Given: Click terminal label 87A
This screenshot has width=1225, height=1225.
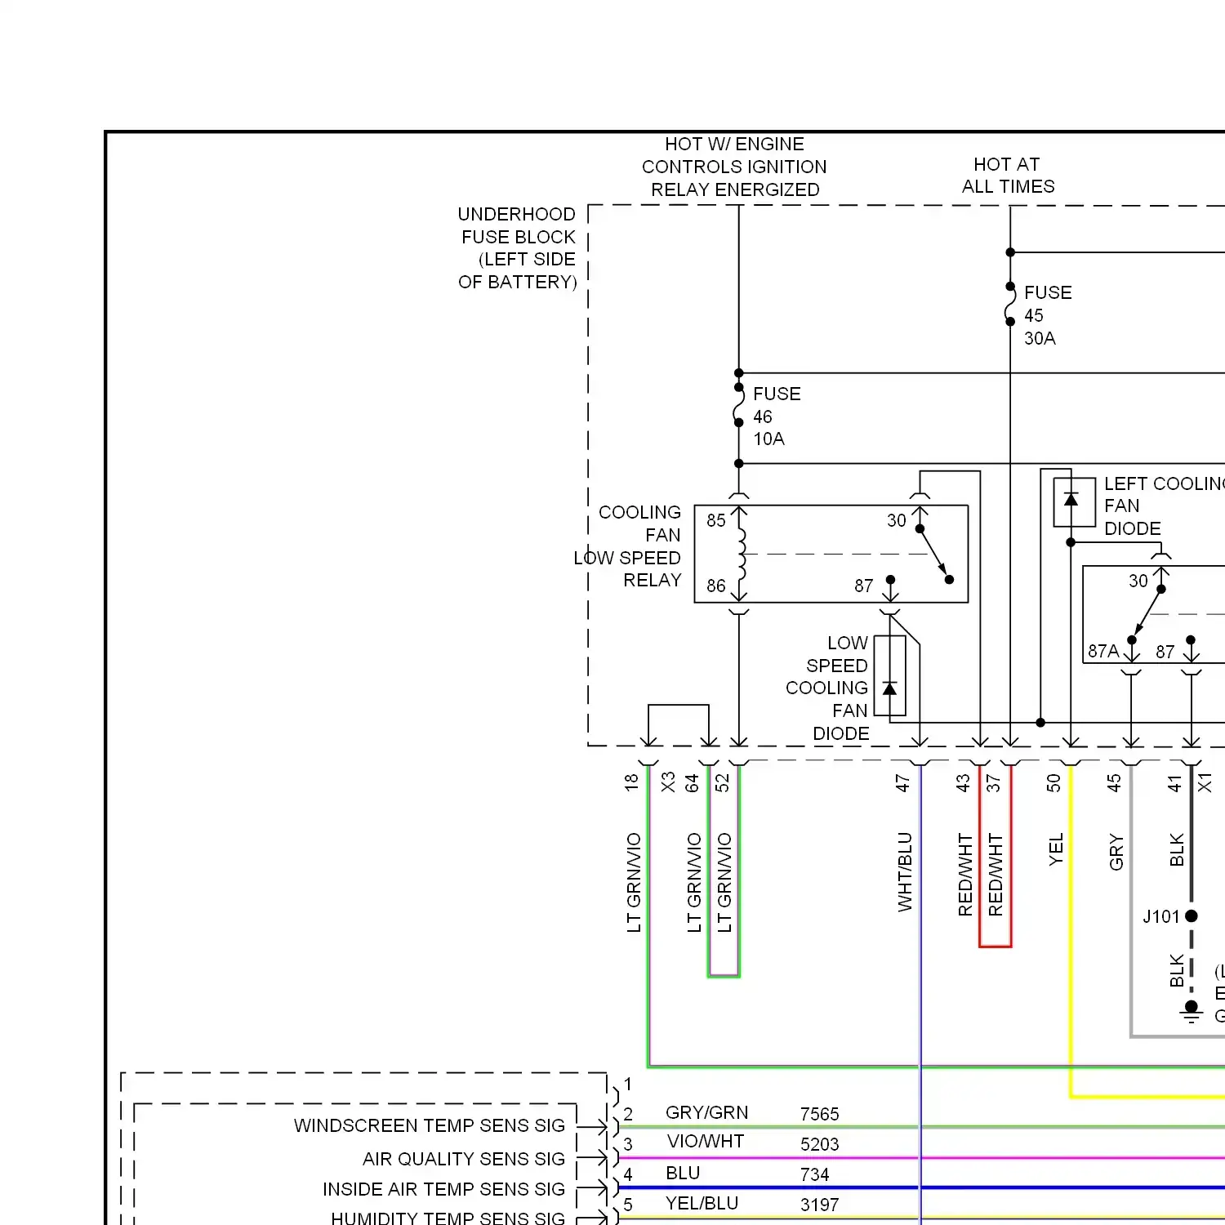Looking at the screenshot, I should point(1103,651).
